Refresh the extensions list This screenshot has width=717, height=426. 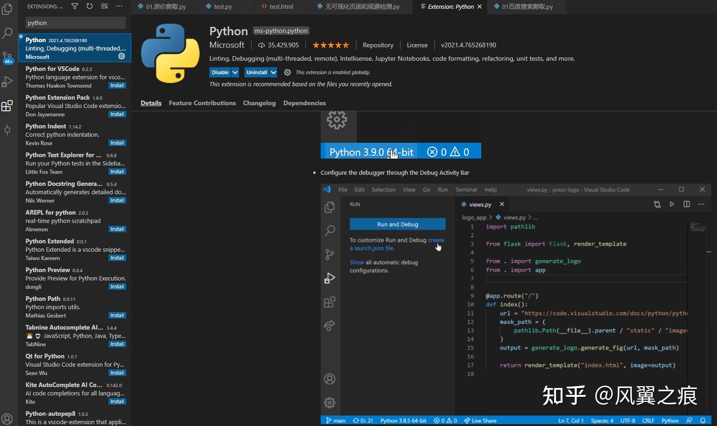[89, 6]
